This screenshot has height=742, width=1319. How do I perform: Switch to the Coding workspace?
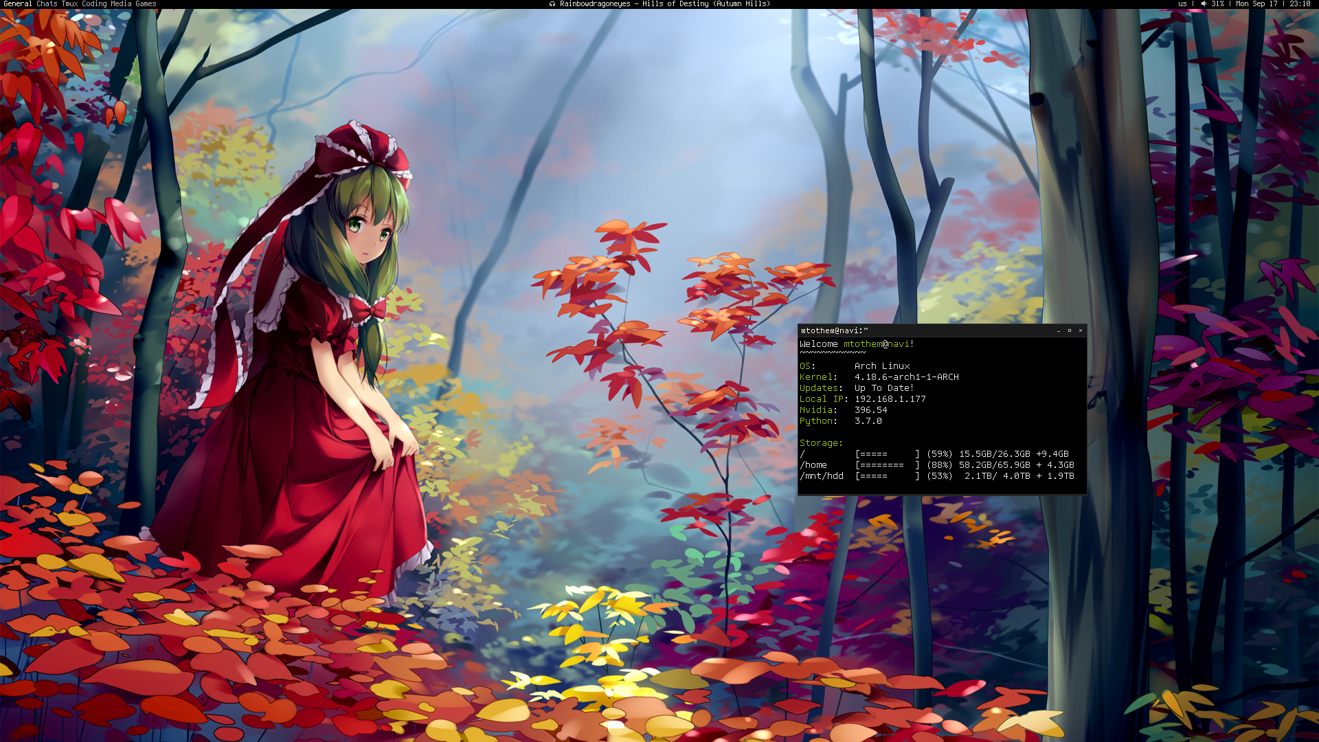coord(94,4)
